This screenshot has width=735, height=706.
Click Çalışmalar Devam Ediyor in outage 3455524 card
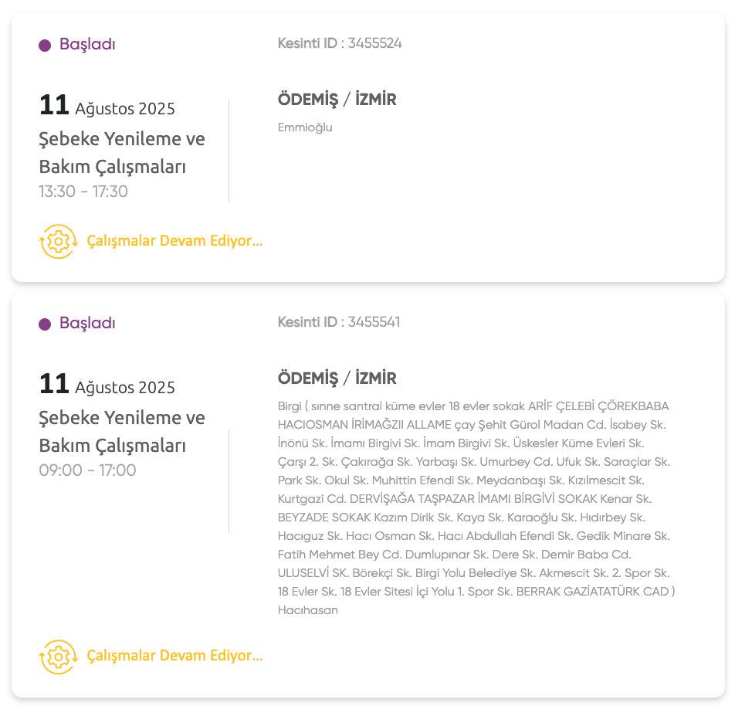point(174,241)
